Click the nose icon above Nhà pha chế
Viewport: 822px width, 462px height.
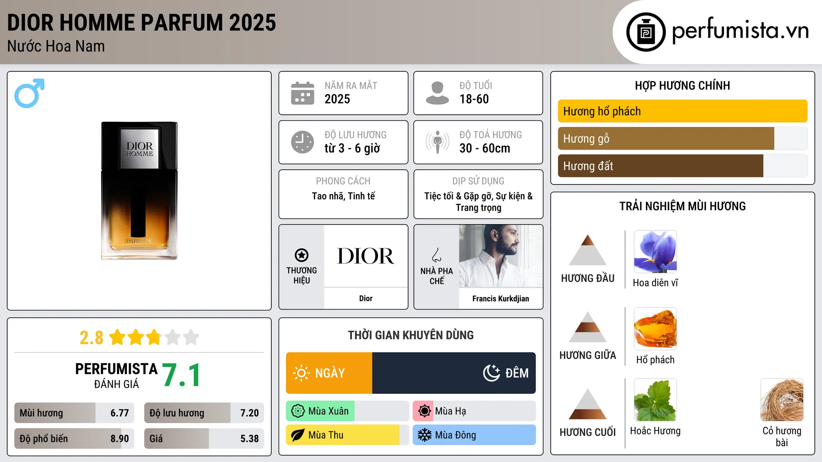[x=437, y=255]
